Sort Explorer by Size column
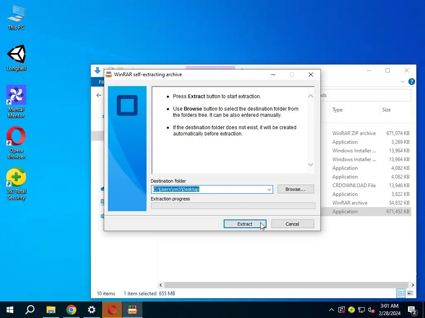Screen dimensions: 425x318 click(386, 110)
